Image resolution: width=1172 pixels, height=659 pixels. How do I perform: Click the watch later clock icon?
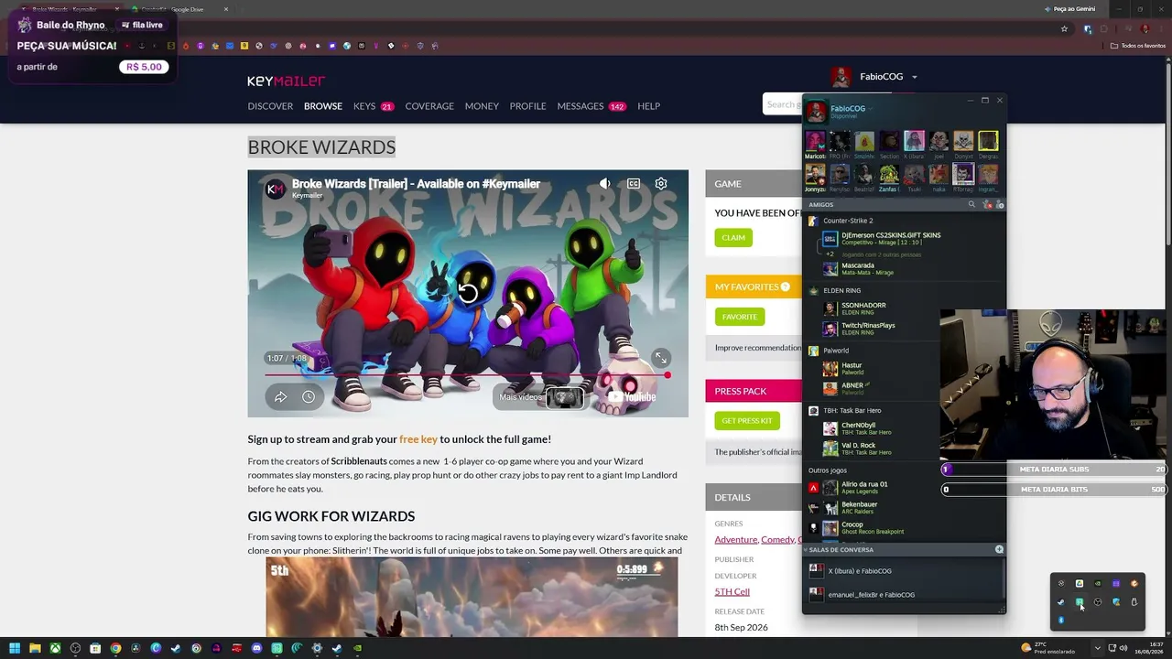tap(309, 396)
